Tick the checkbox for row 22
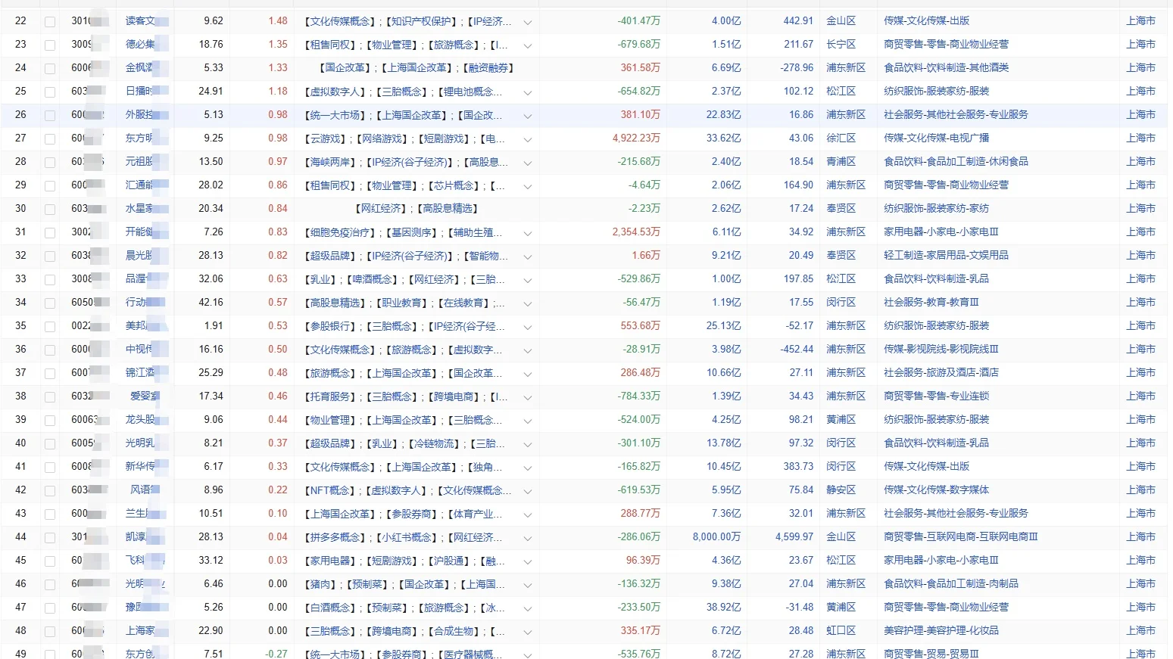This screenshot has height=659, width=1173. click(x=50, y=22)
